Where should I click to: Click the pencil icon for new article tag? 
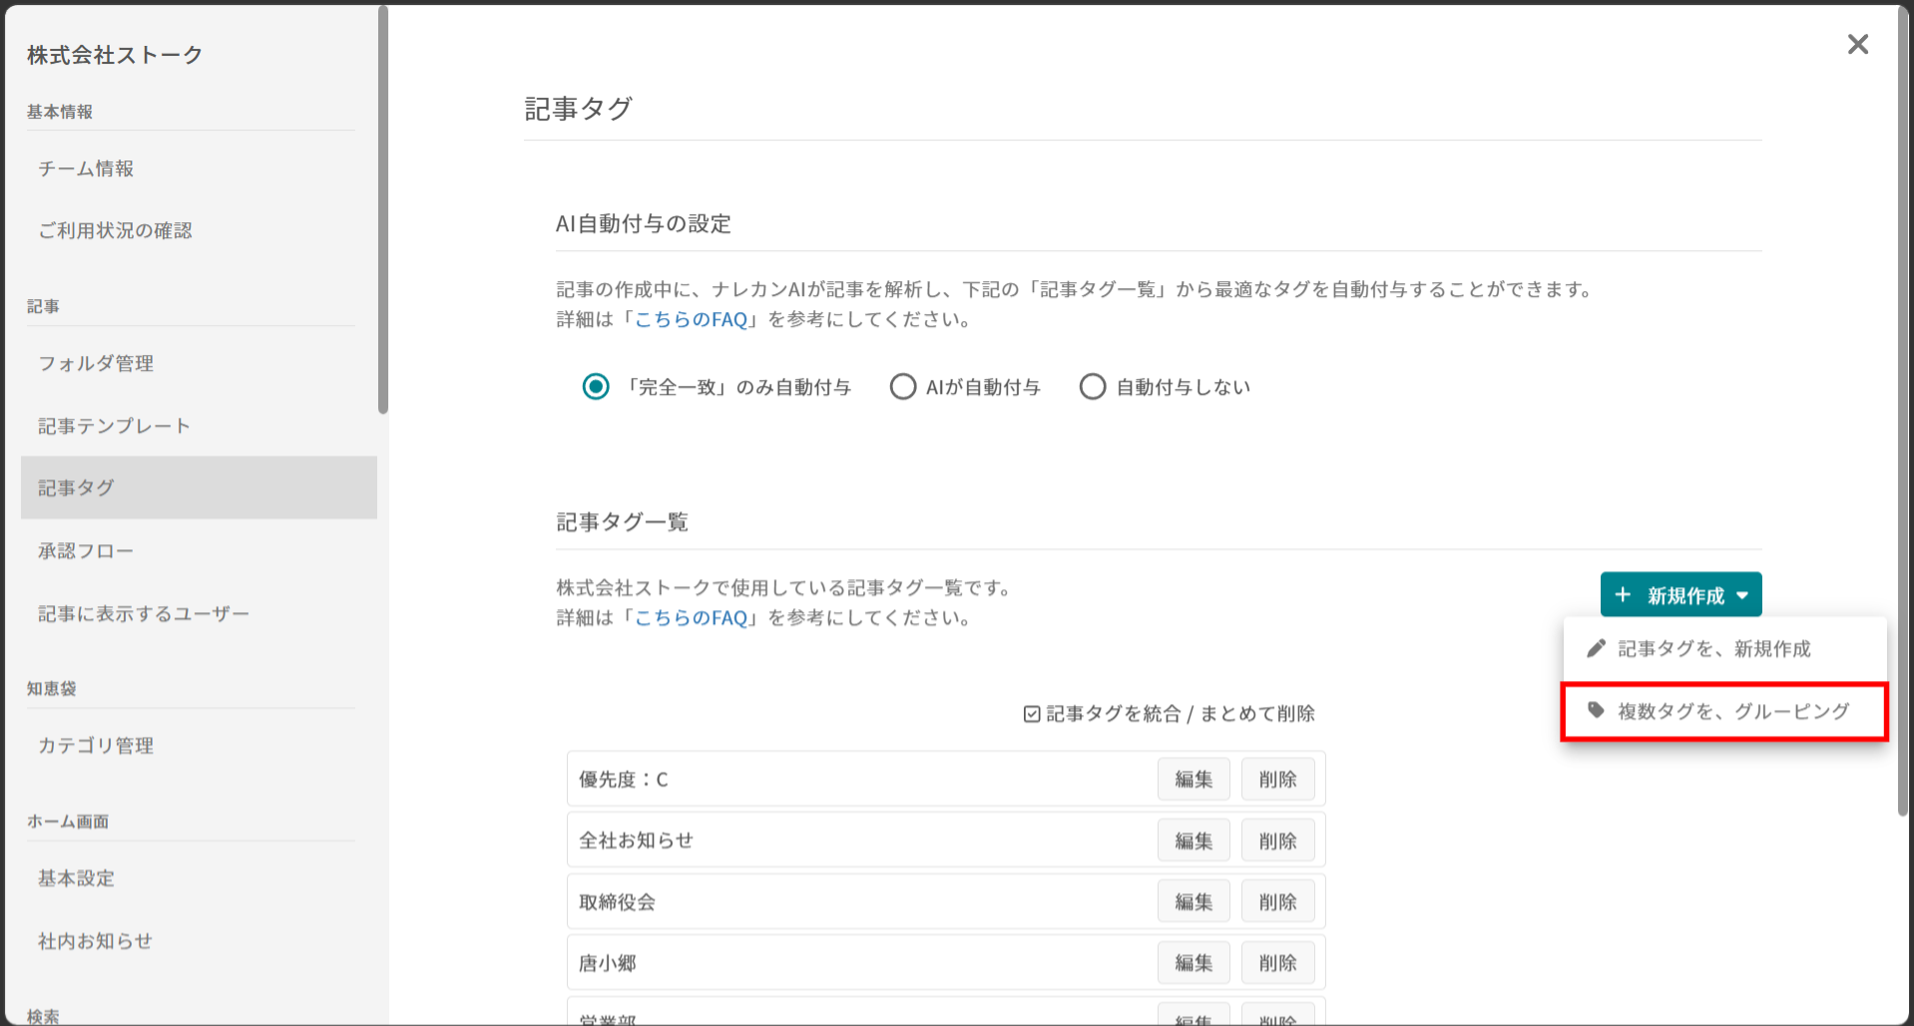[1597, 649]
